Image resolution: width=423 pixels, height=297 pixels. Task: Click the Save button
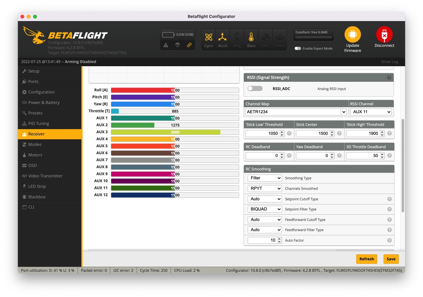[391, 259]
